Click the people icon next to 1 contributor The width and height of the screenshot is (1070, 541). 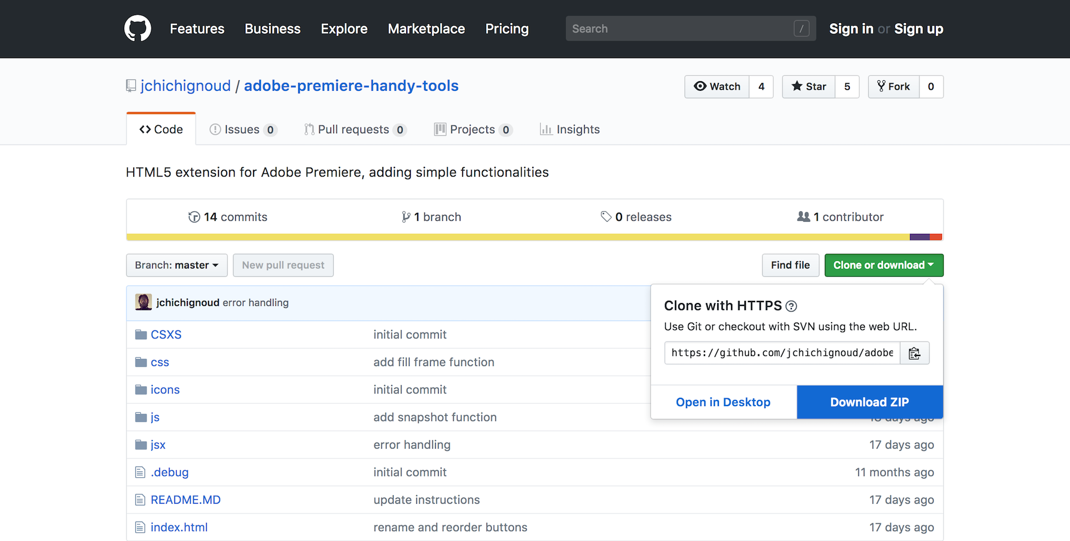804,216
